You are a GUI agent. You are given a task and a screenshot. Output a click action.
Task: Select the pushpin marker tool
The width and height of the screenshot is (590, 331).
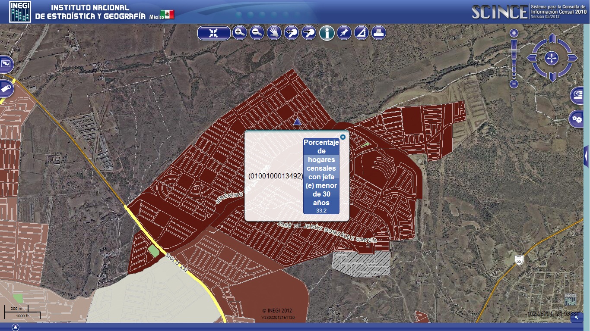tap(344, 33)
